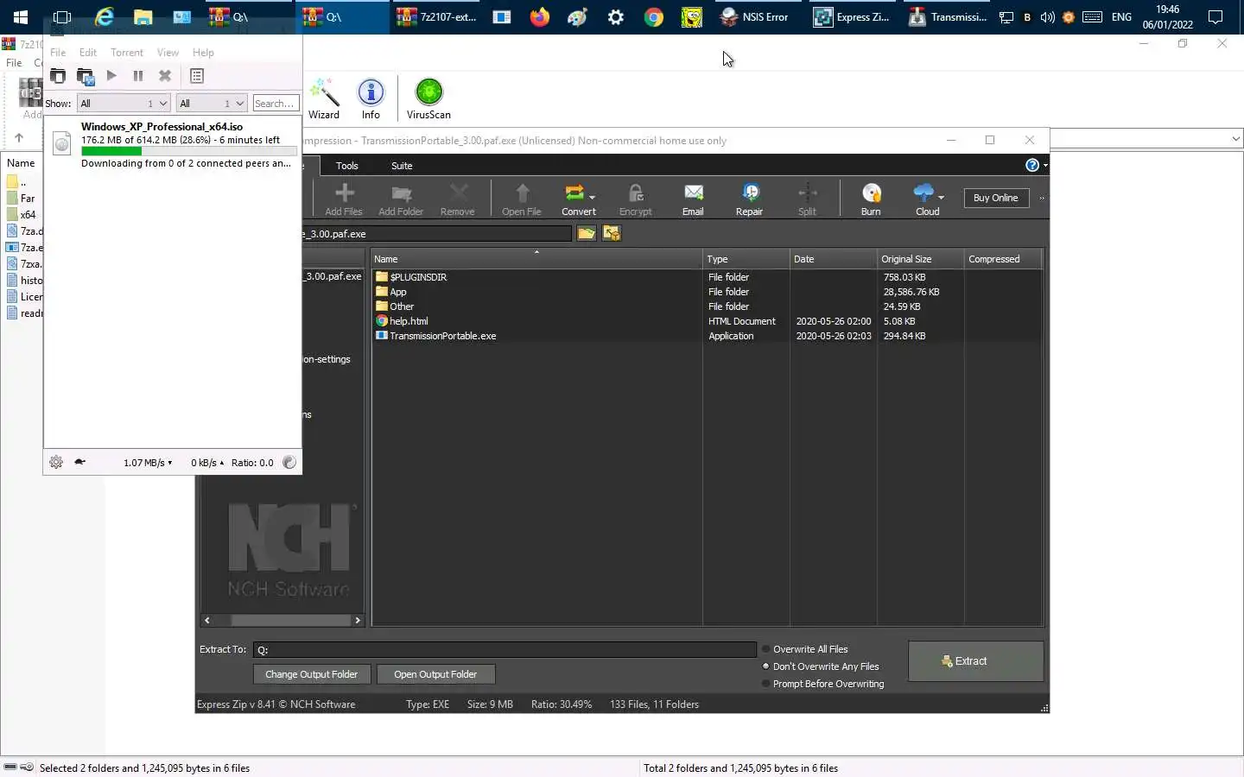
Task: Select Other folder row
Action: (x=707, y=306)
